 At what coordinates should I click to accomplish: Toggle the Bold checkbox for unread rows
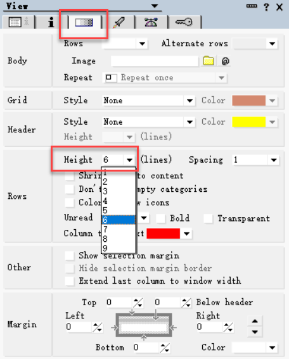coord(160,218)
